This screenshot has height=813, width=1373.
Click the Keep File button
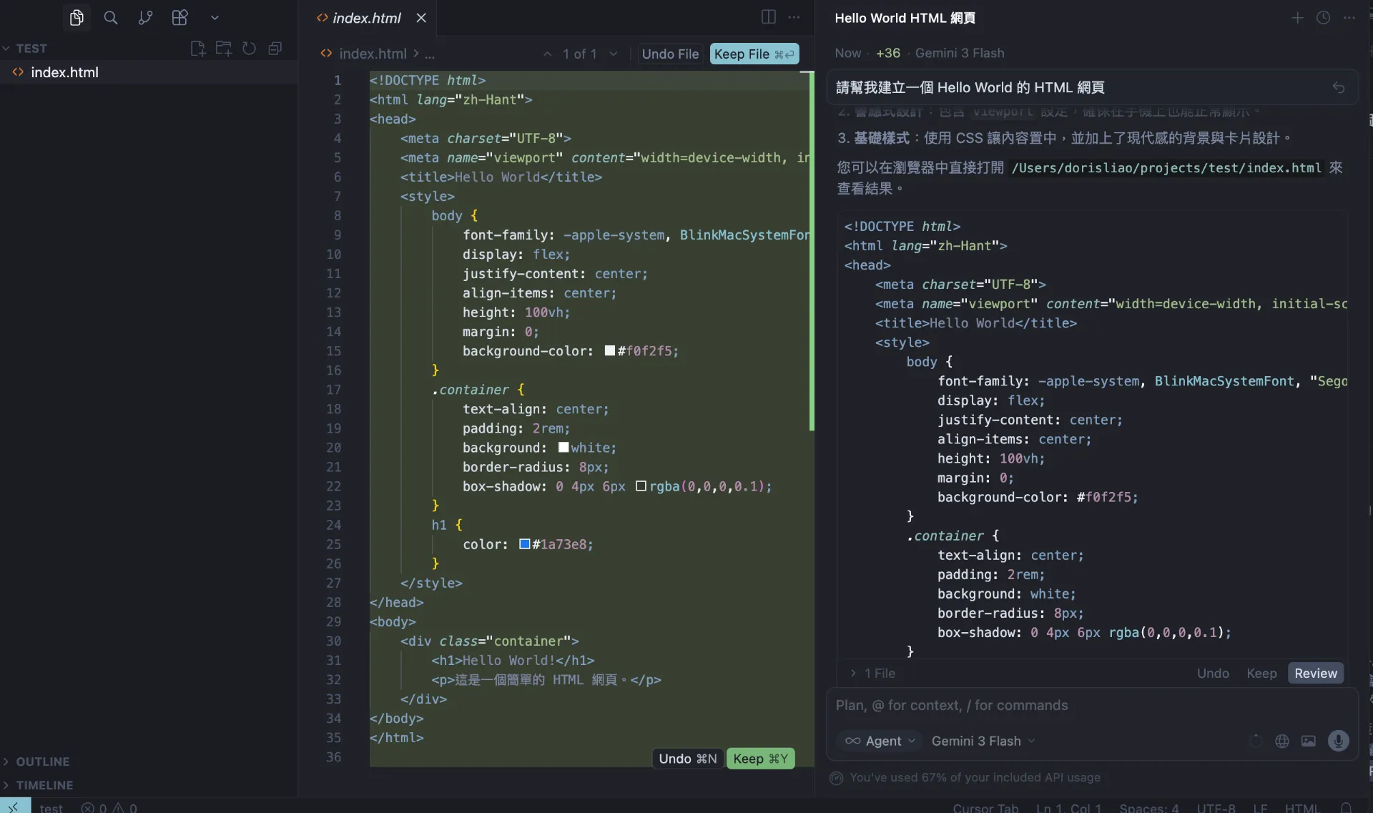point(754,54)
